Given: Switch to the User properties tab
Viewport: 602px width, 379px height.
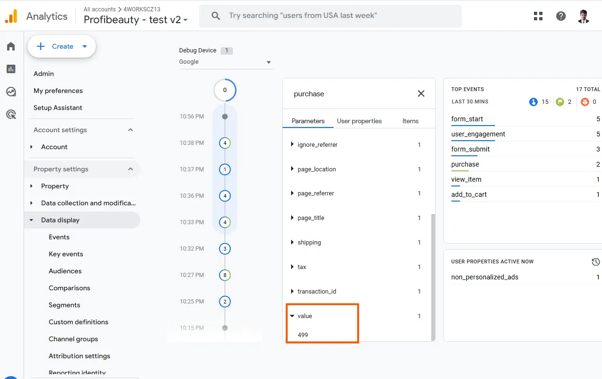Looking at the screenshot, I should click(359, 121).
